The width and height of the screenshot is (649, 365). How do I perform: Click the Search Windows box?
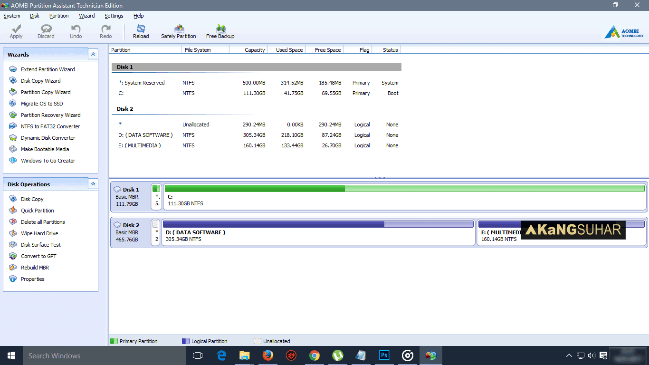click(105, 355)
